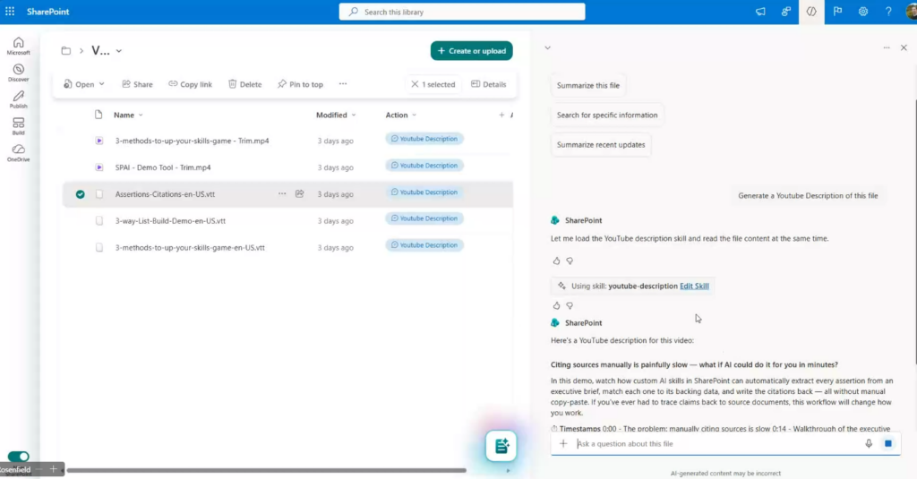Click the code brackets icon in header
917x479 pixels.
[811, 12]
